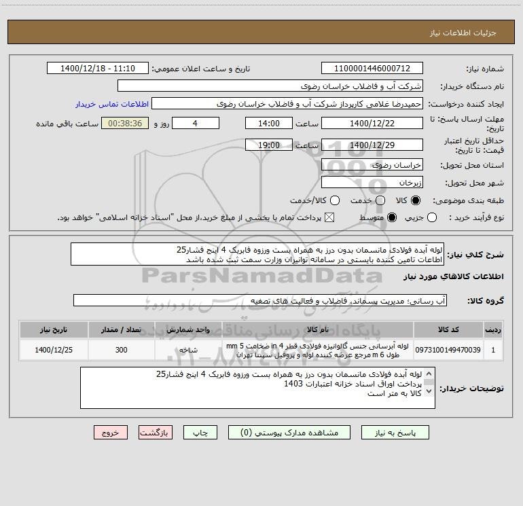Click the بازگشت back button
The height and width of the screenshot is (506, 523).
[156, 433]
